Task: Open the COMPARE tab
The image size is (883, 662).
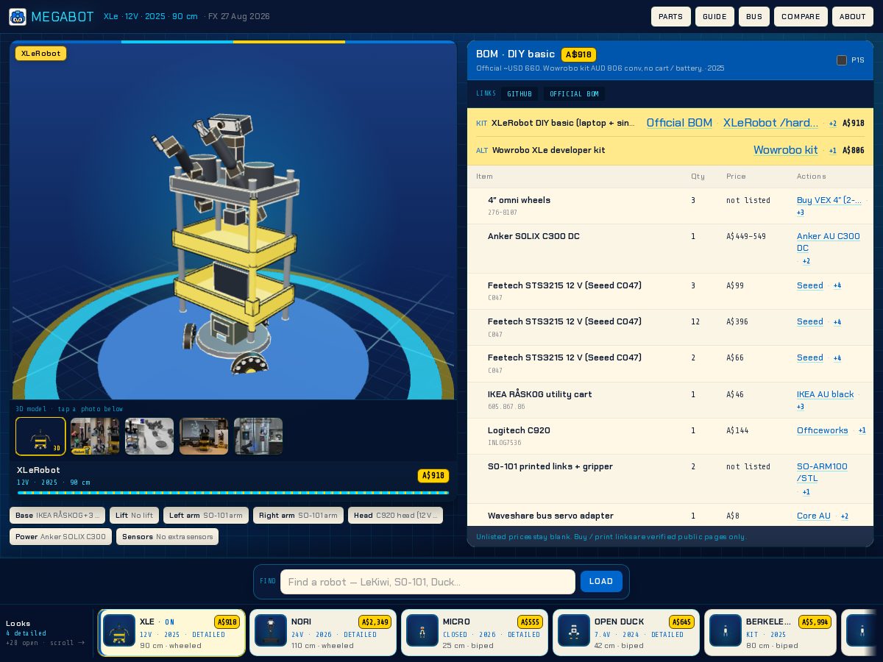Action: pos(801,17)
